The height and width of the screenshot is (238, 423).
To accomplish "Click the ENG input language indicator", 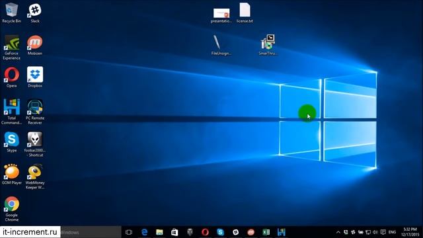I will [392, 232].
